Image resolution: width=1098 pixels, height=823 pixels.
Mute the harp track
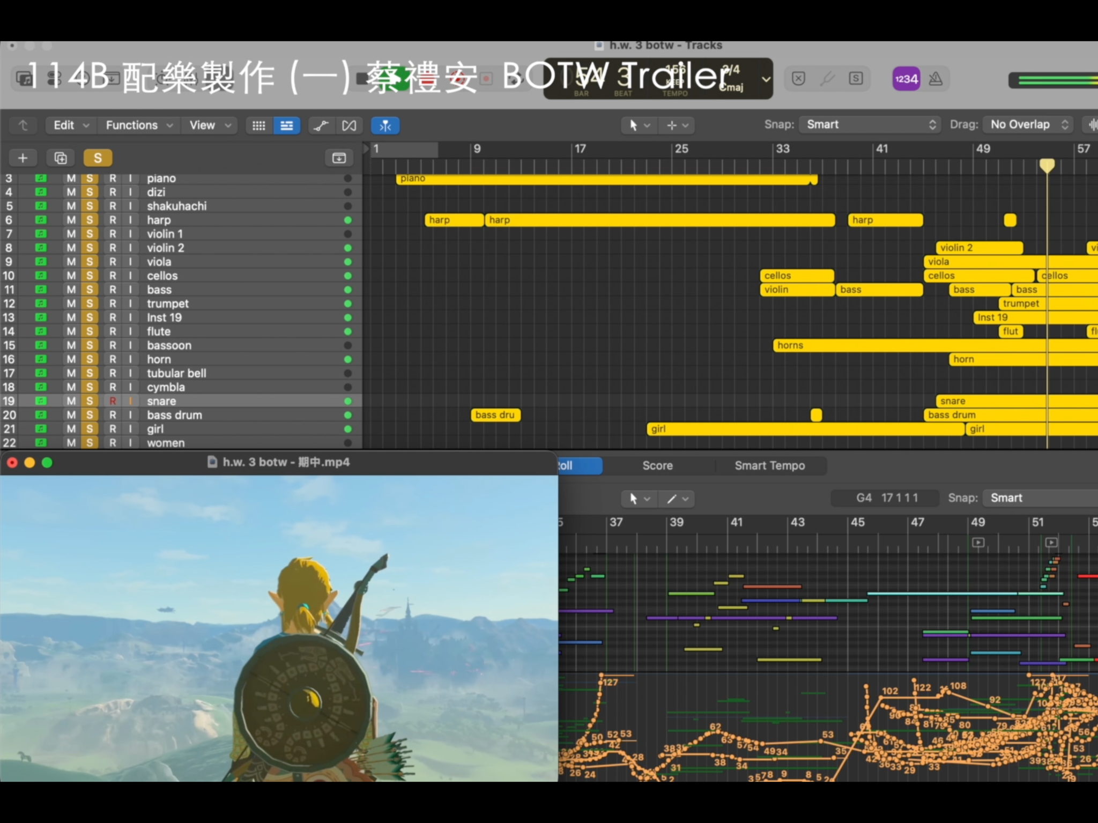click(x=71, y=220)
